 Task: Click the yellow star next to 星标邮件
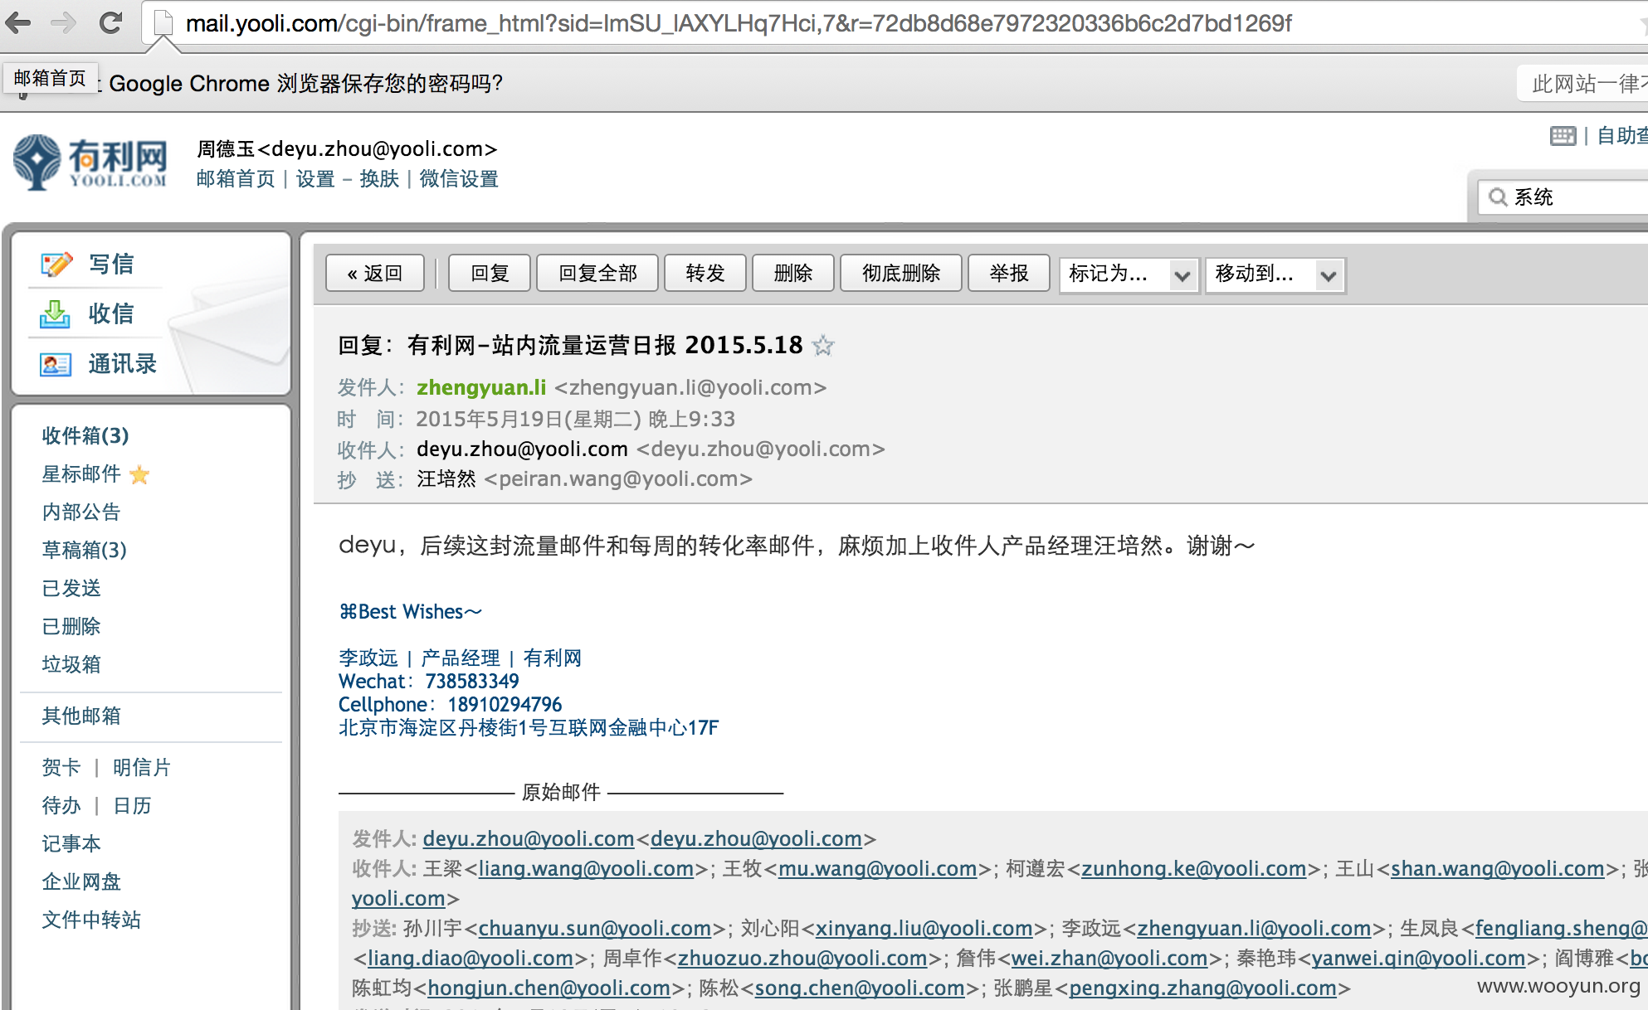tap(139, 474)
